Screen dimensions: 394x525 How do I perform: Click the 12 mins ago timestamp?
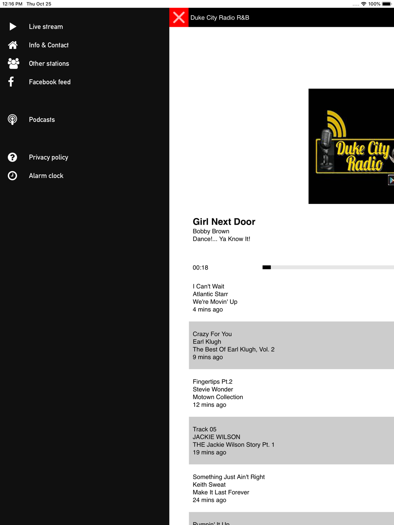pos(210,405)
